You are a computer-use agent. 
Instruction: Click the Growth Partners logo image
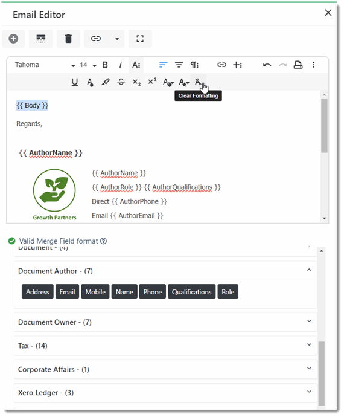coord(54,195)
